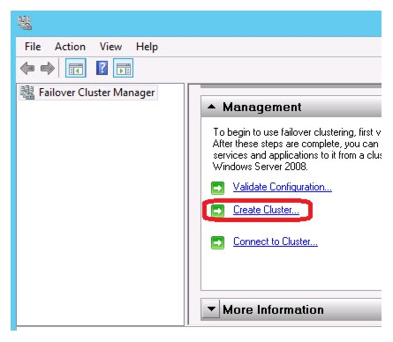Image resolution: width=393 pixels, height=342 pixels.
Task: Select Failover Cluster Manager tree node
Action: [x=88, y=93]
